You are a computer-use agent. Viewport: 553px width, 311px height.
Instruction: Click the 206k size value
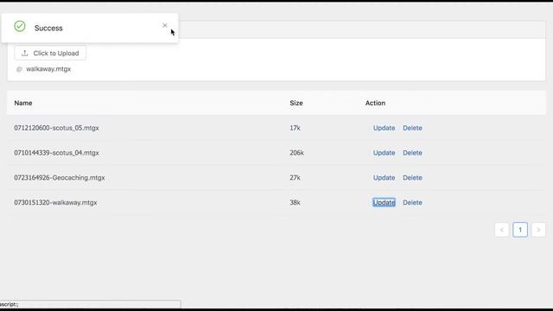tap(296, 153)
